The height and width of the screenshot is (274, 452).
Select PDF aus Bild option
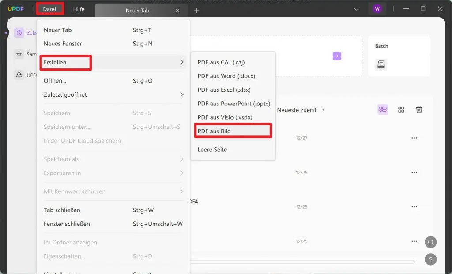pos(233,131)
